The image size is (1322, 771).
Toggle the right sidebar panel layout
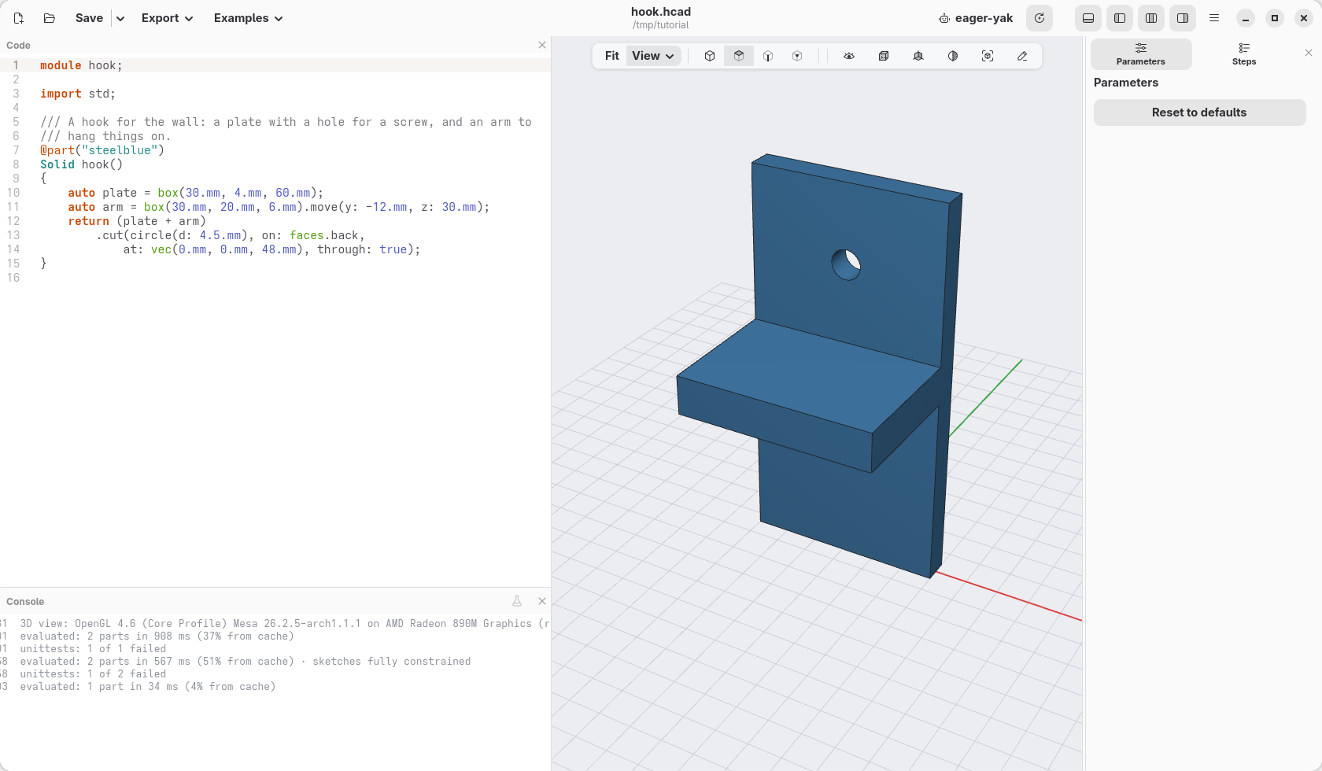click(1183, 18)
